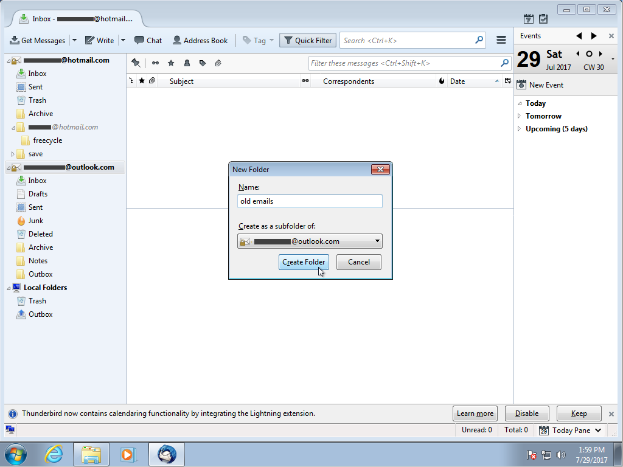Click the Create Folder button
Viewport: 623px width, 467px height.
click(304, 262)
